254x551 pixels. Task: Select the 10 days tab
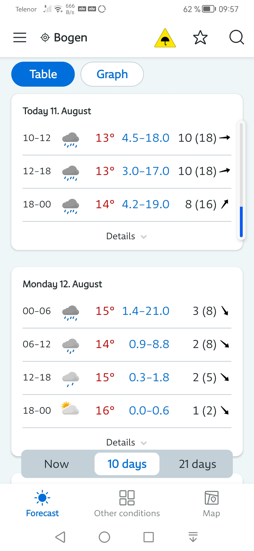[127, 464]
